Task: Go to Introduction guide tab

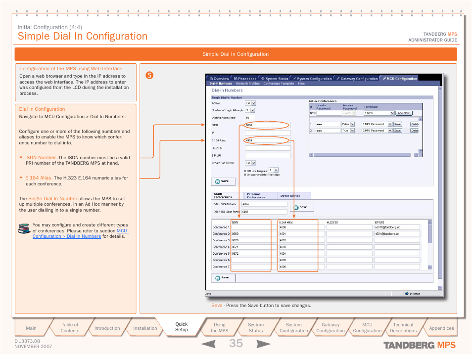Action: point(107,328)
